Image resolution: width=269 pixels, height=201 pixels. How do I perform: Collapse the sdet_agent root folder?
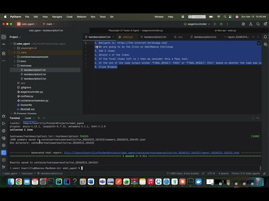11,44
